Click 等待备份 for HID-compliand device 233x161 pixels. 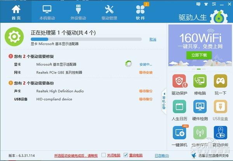pyautogui.click(x=146, y=99)
